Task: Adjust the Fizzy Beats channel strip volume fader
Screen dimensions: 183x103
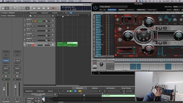Action: (4, 89)
